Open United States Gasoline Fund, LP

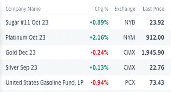point(44,83)
